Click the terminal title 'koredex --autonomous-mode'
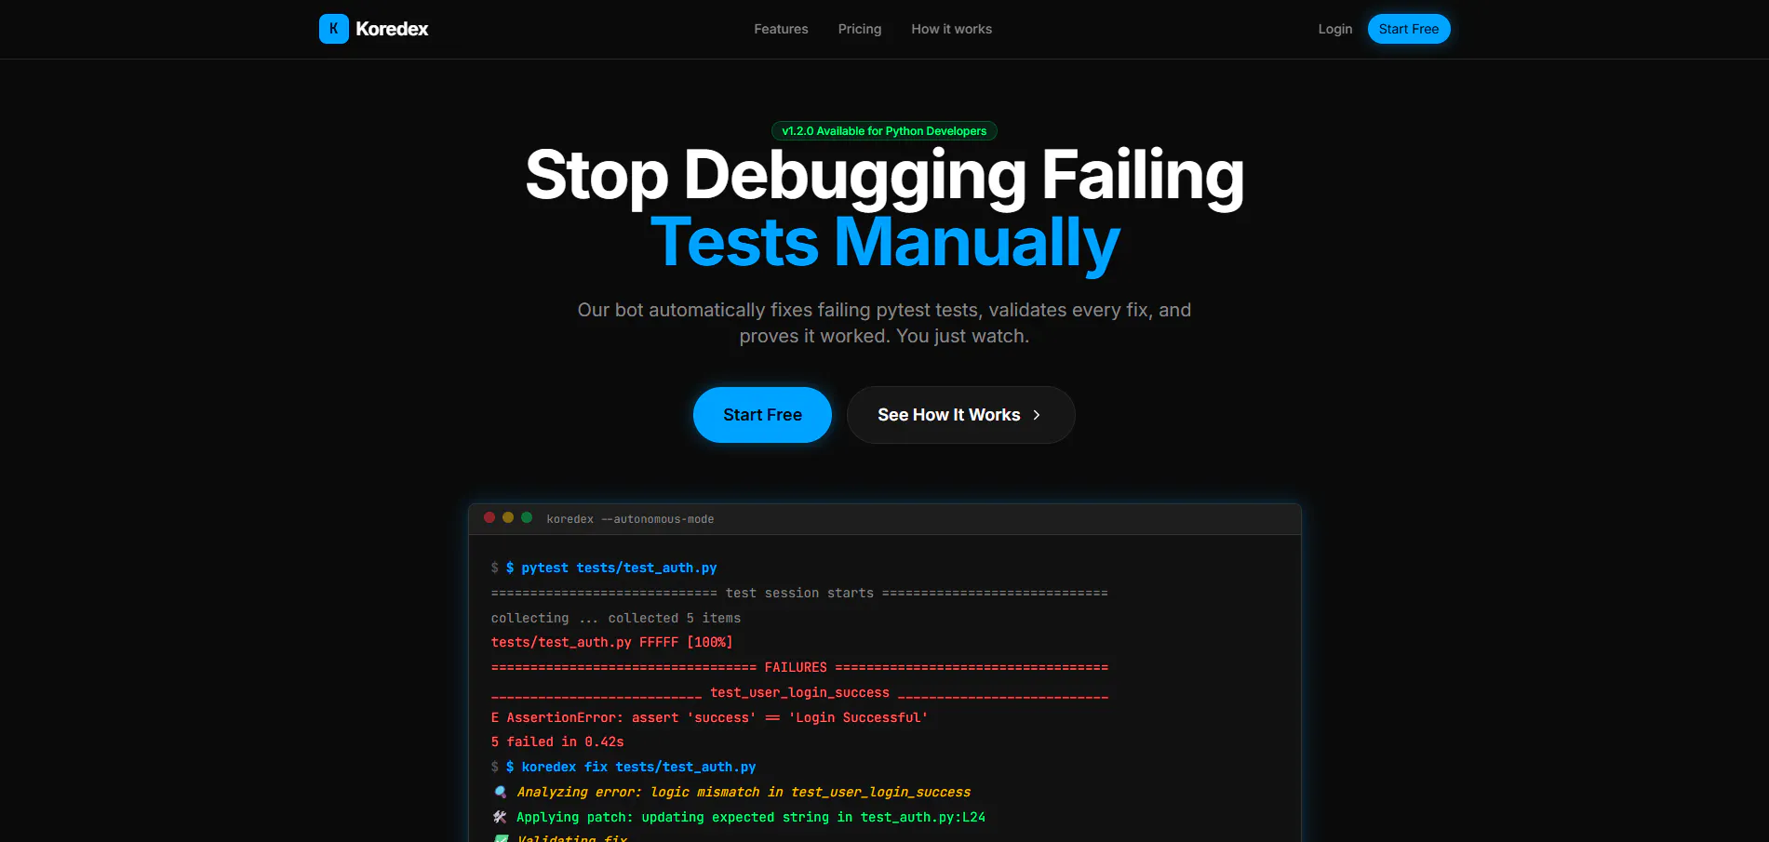Viewport: 1769px width, 842px height. [630, 519]
